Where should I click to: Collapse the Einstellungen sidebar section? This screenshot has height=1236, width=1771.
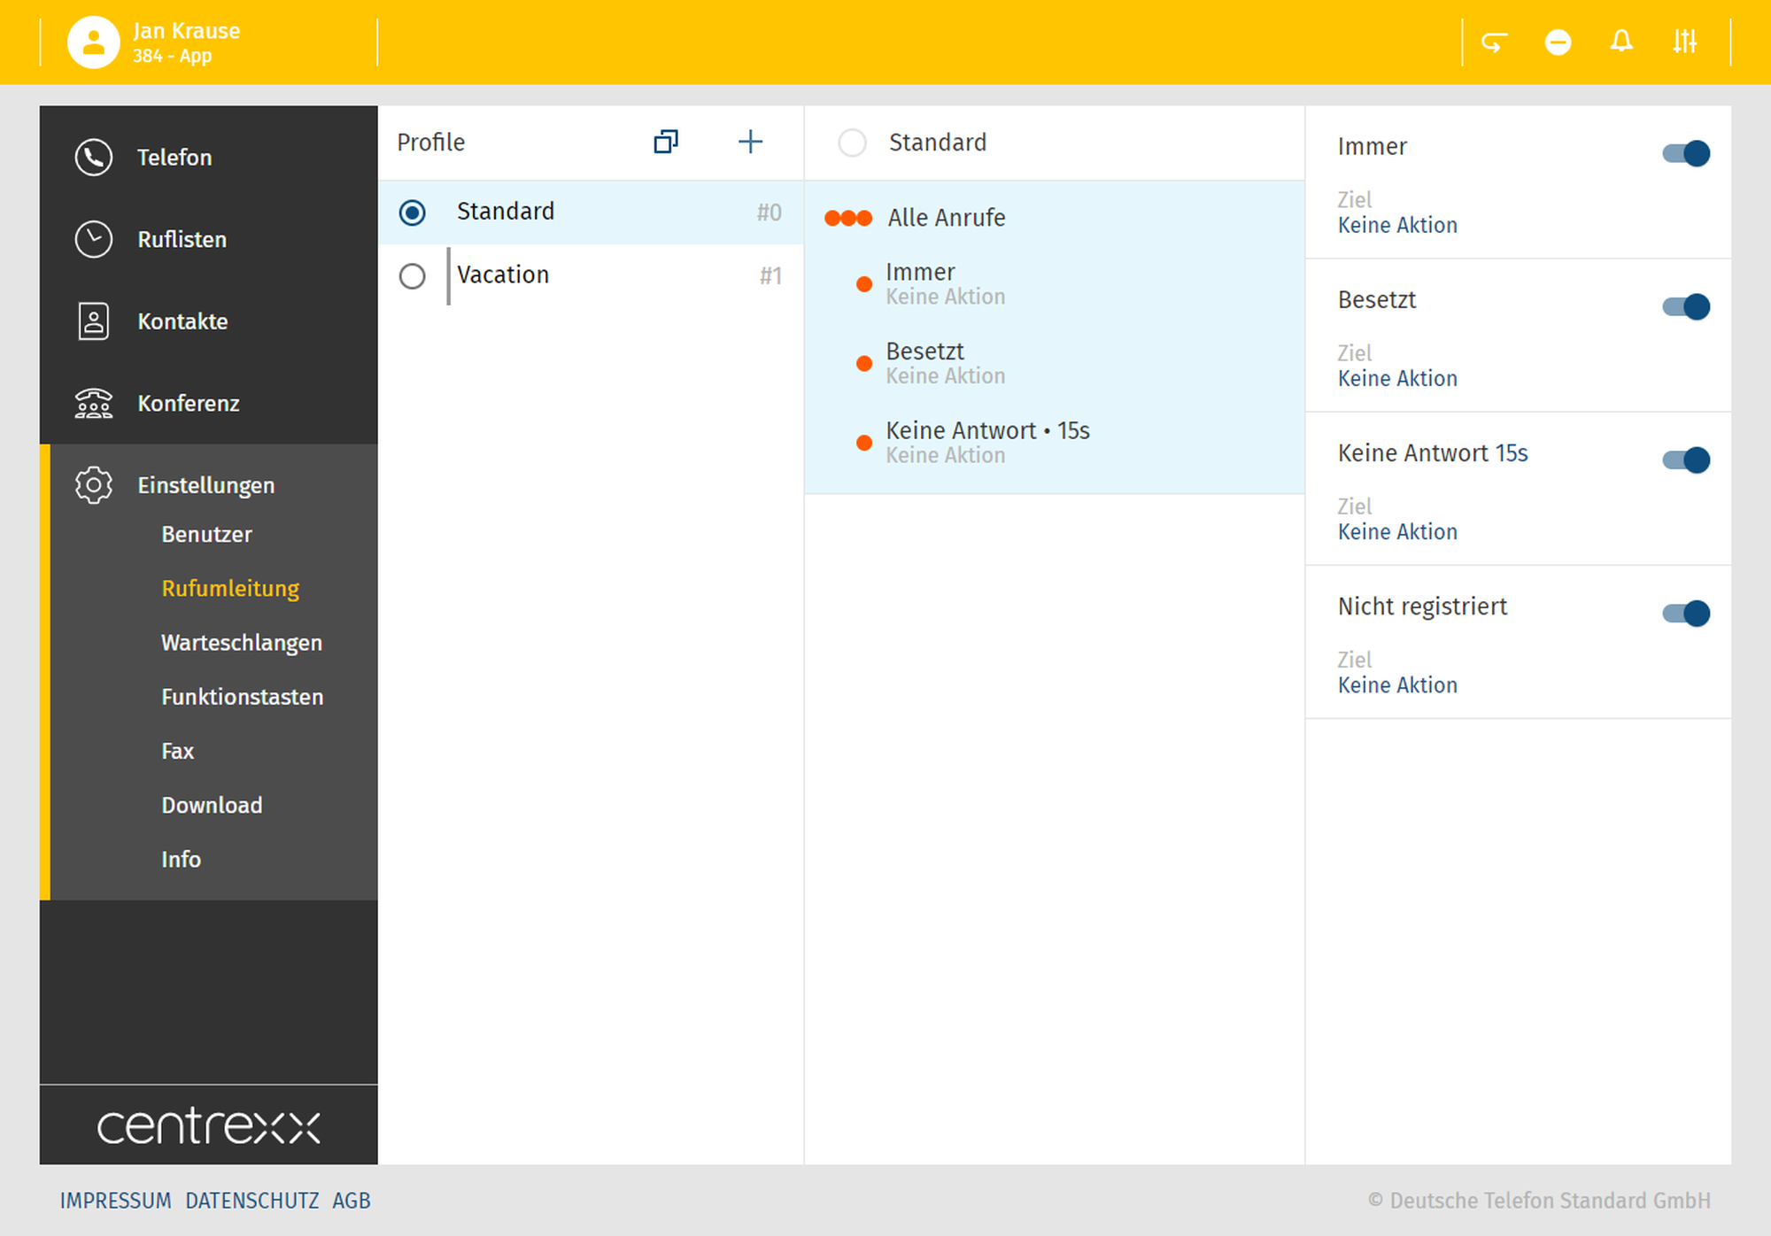[205, 485]
